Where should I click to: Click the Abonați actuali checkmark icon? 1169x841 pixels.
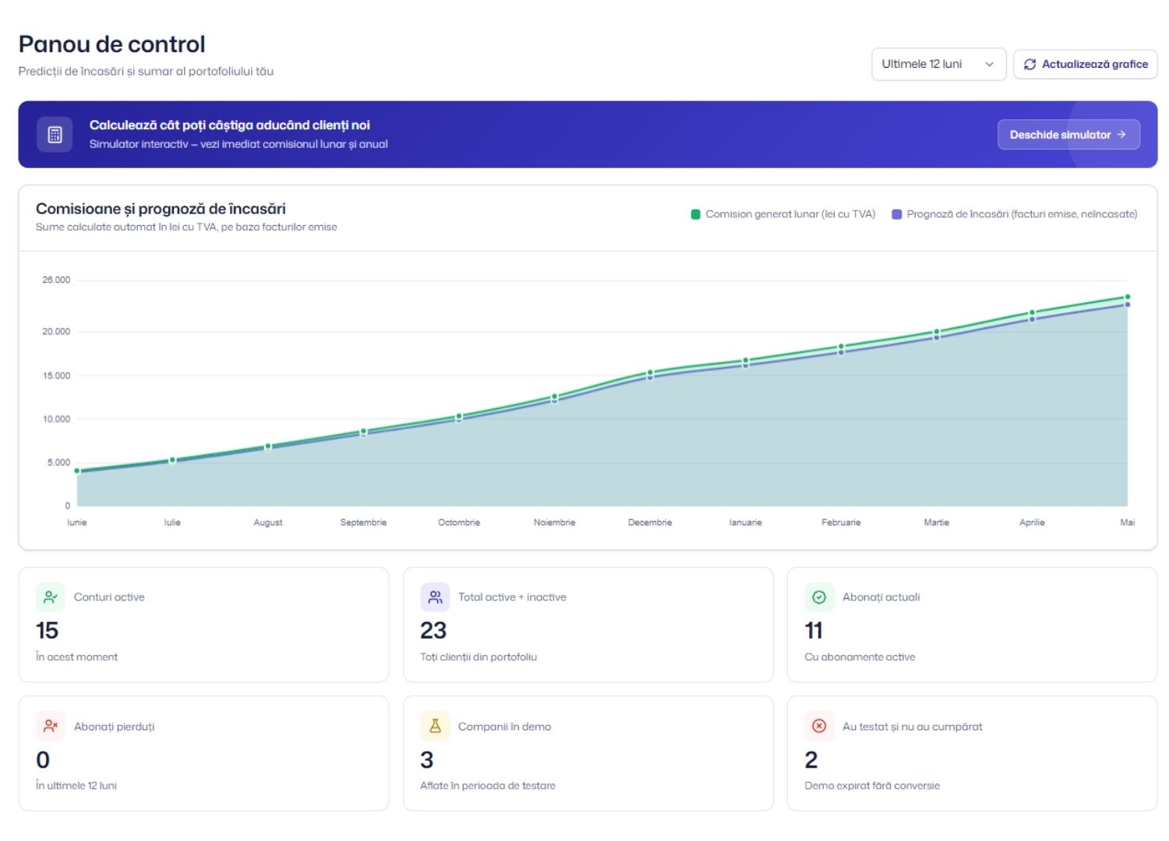point(819,597)
